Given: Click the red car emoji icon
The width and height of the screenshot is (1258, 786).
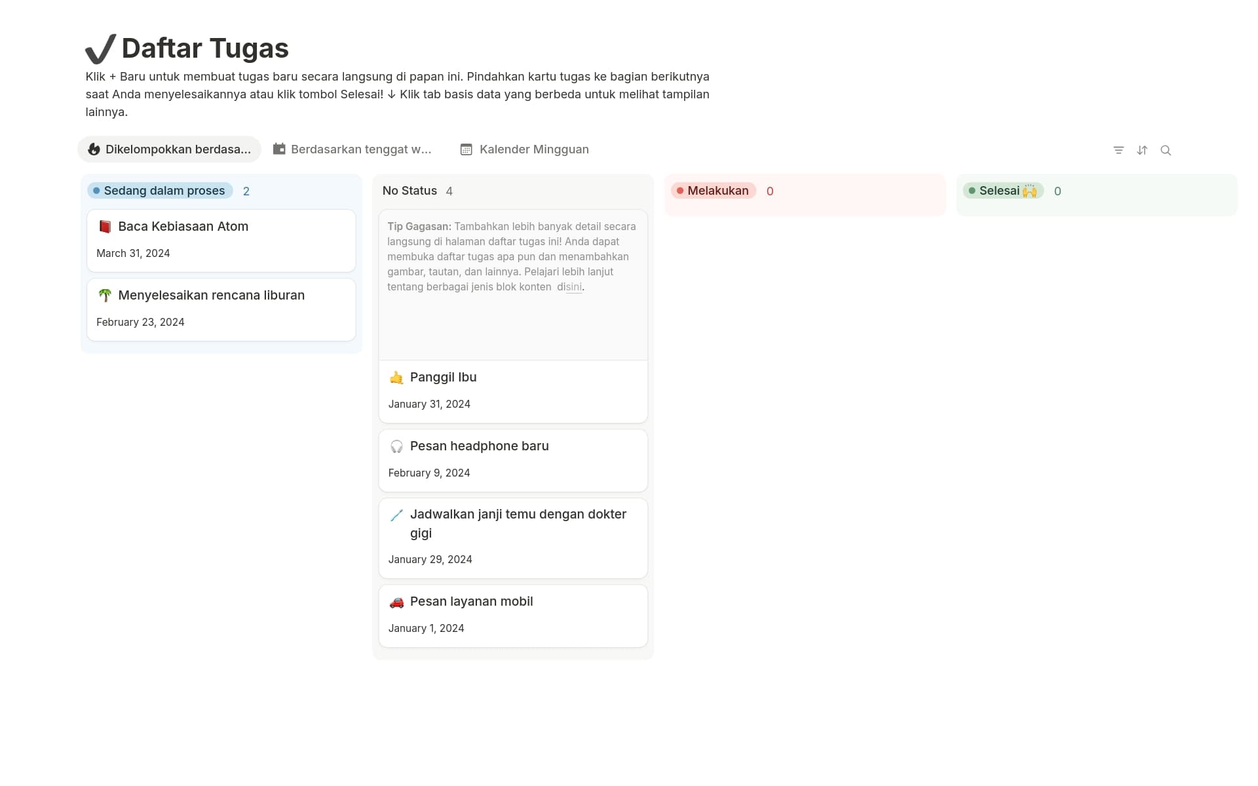Looking at the screenshot, I should point(396,602).
